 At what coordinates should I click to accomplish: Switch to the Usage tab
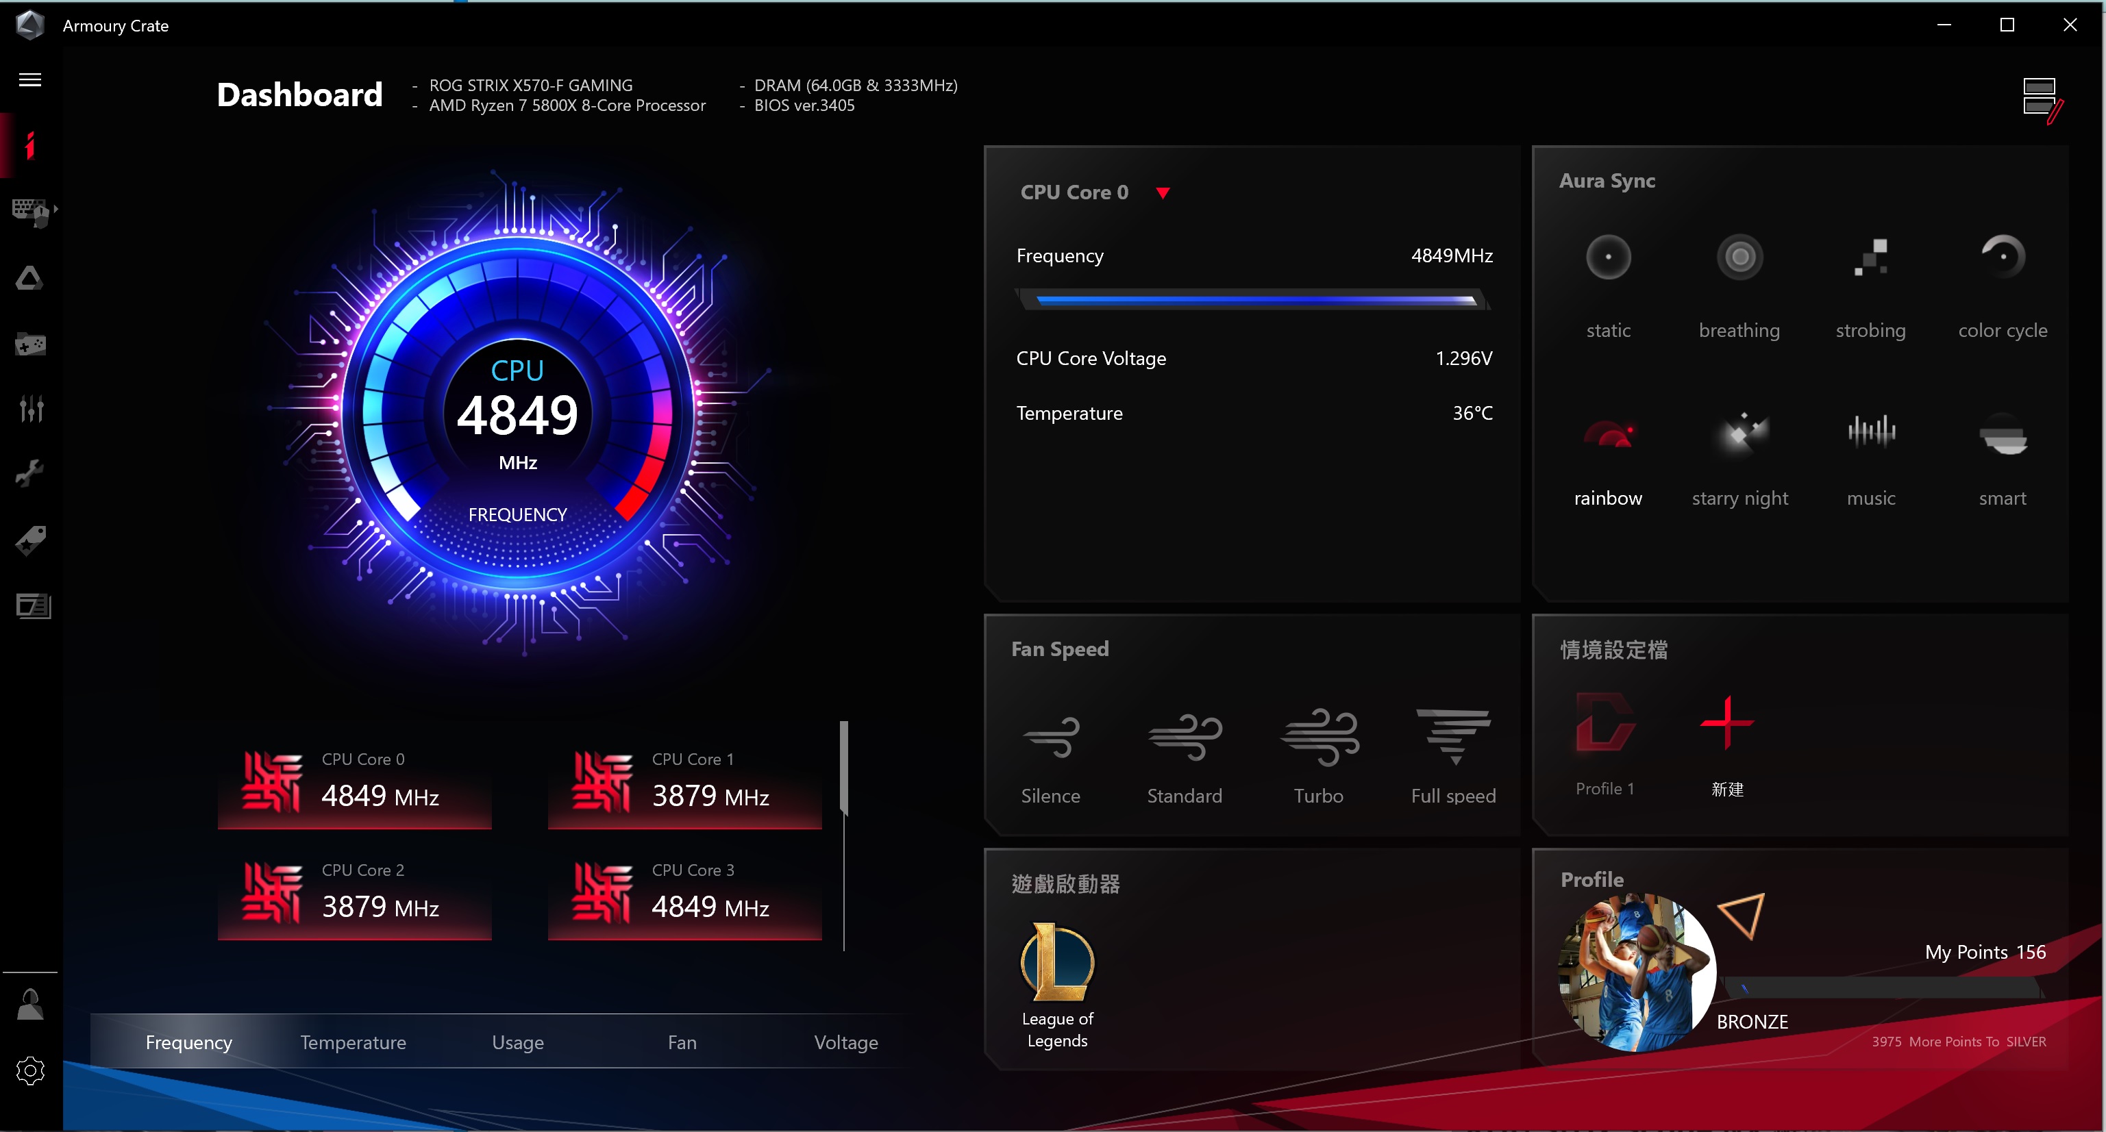pyautogui.click(x=517, y=1042)
